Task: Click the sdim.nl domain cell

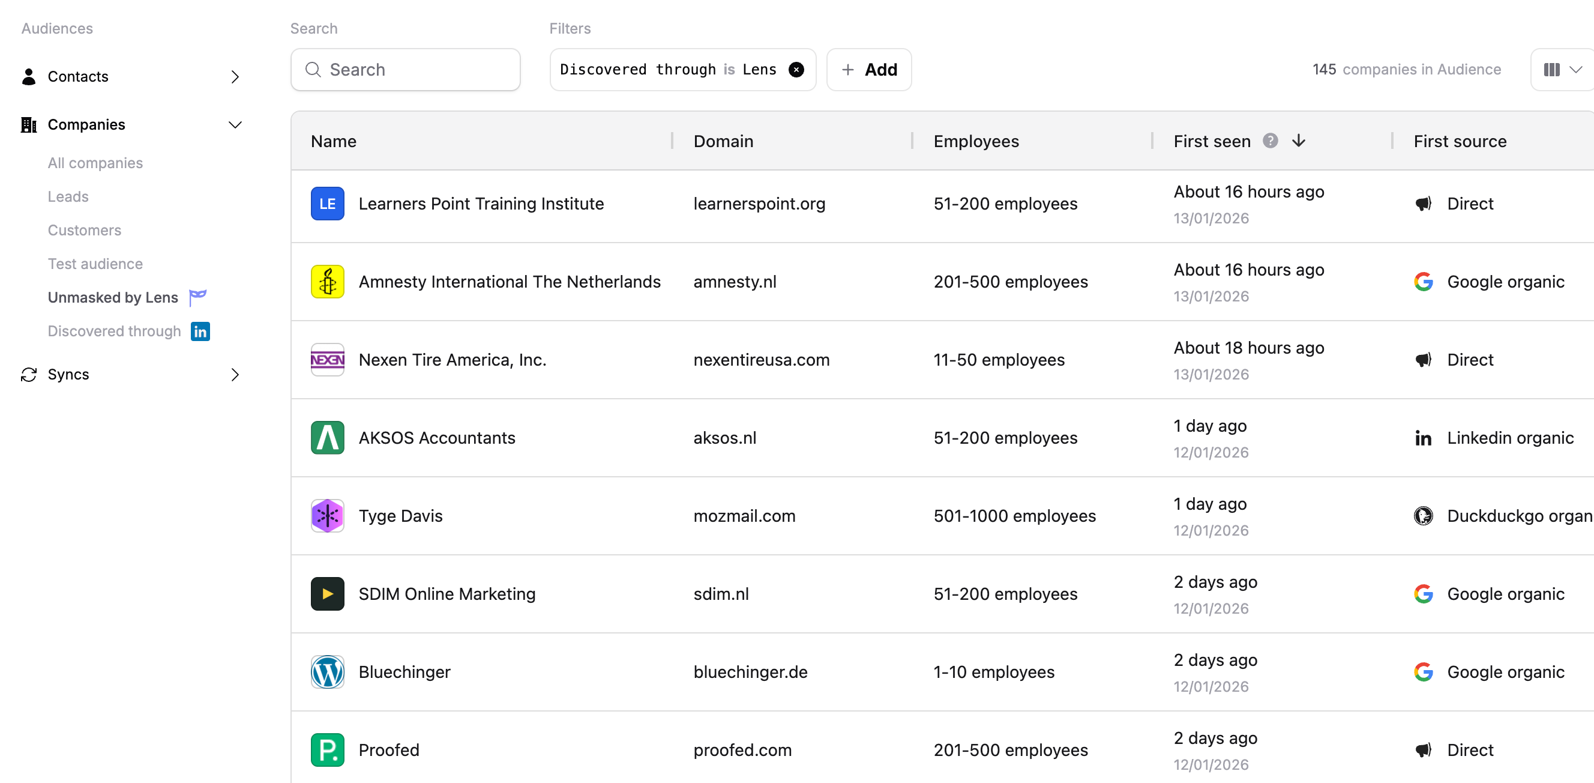Action: (721, 594)
